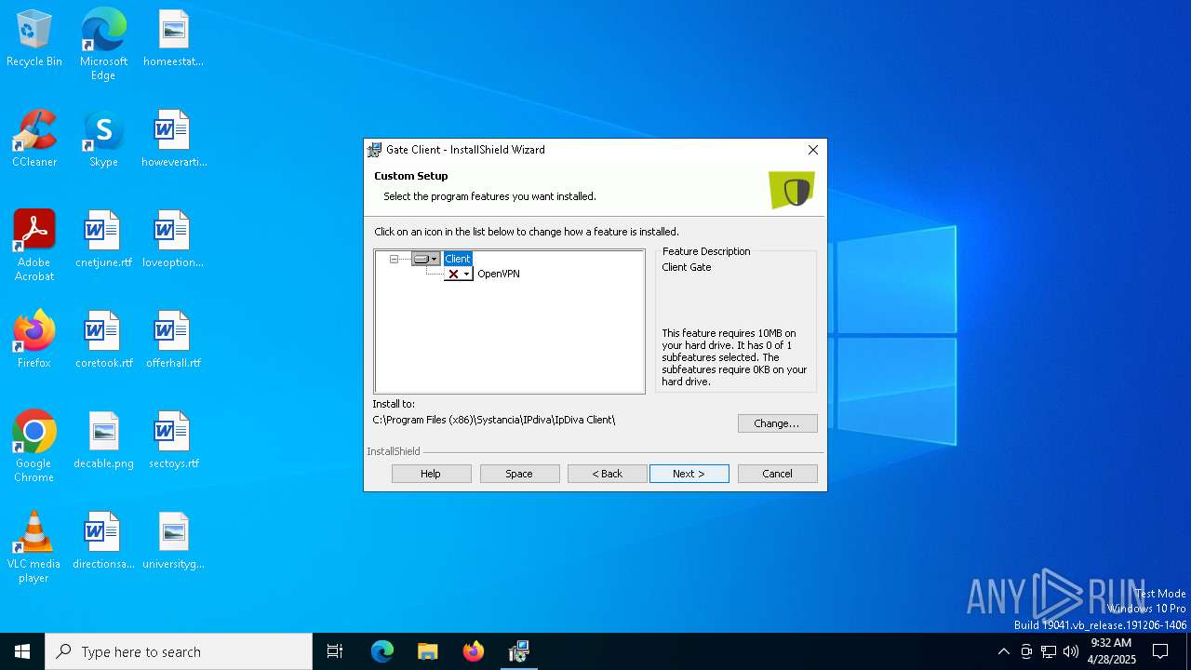Select the Firefox desktop shortcut

point(34,341)
